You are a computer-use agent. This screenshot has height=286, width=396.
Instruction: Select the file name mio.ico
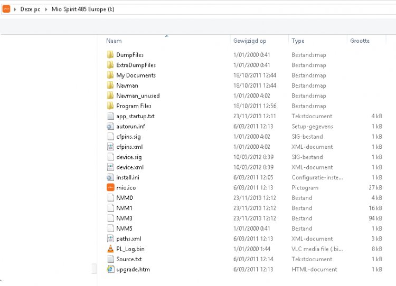coord(126,187)
